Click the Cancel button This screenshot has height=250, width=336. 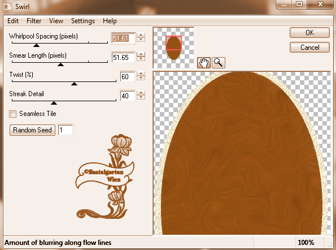309,47
